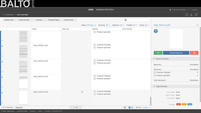Open the Signature filter dropdown
The height and width of the screenshot is (113, 201).
[122, 25]
